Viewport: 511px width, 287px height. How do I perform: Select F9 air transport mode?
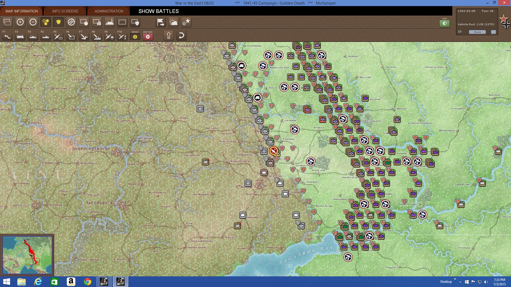tap(110, 36)
